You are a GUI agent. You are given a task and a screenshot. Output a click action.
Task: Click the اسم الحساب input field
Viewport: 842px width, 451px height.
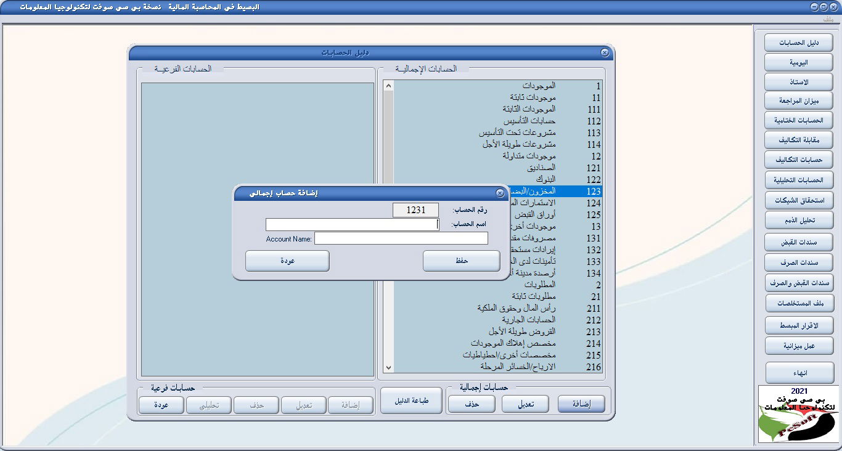coord(352,225)
